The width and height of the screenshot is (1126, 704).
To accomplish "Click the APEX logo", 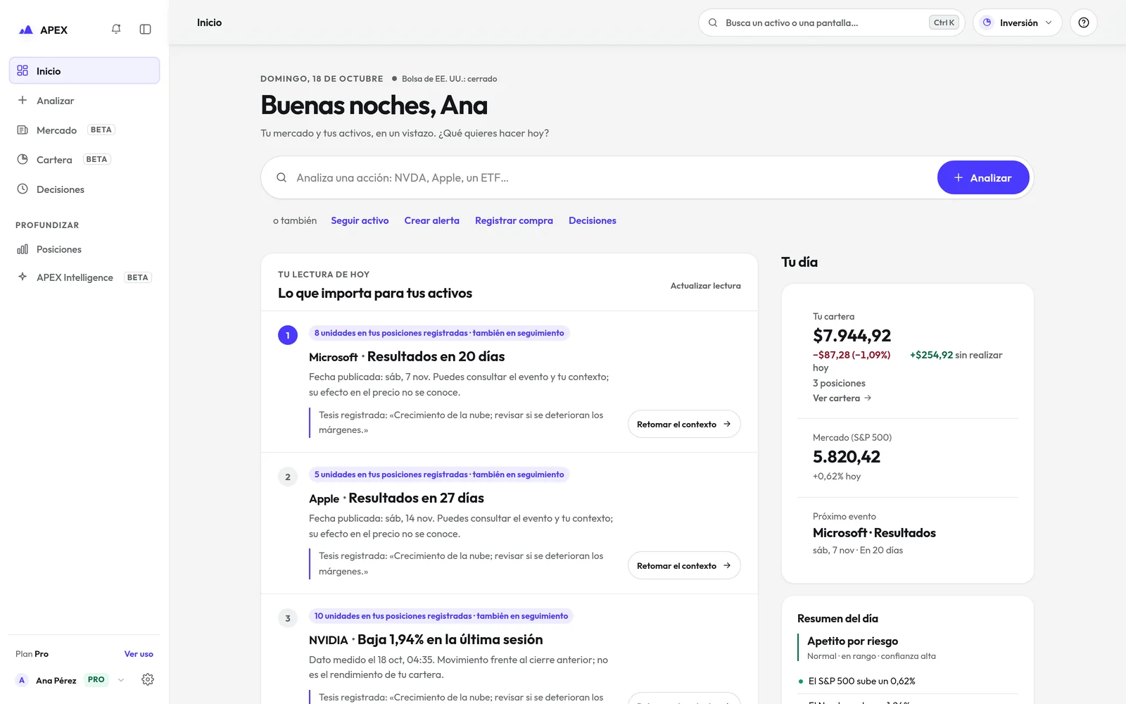I will point(43,30).
